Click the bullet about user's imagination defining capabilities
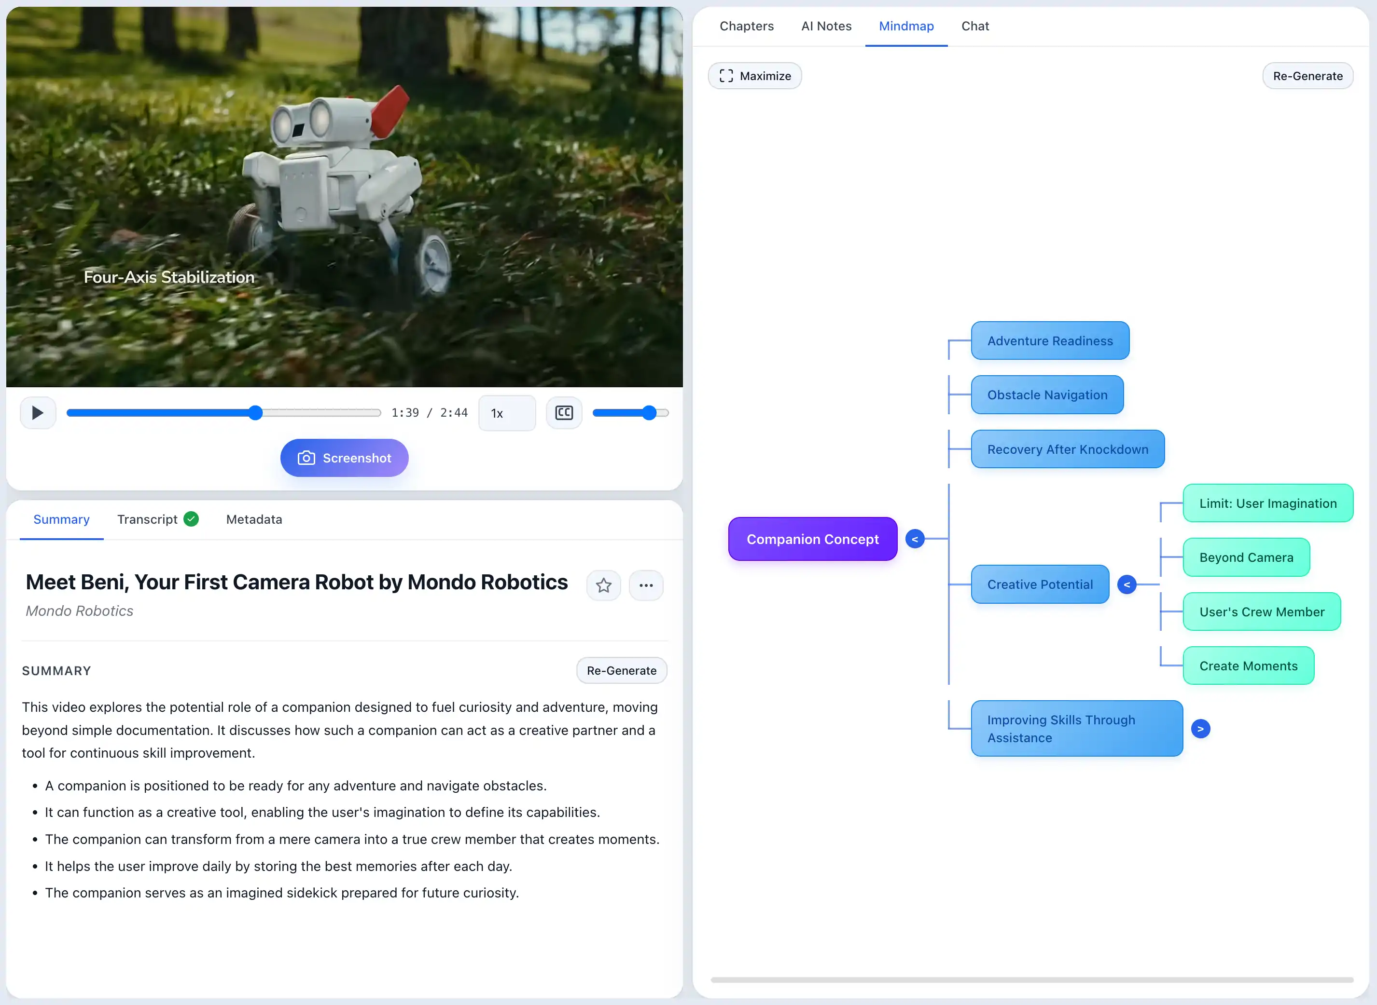The height and width of the screenshot is (1005, 1377). click(x=322, y=813)
